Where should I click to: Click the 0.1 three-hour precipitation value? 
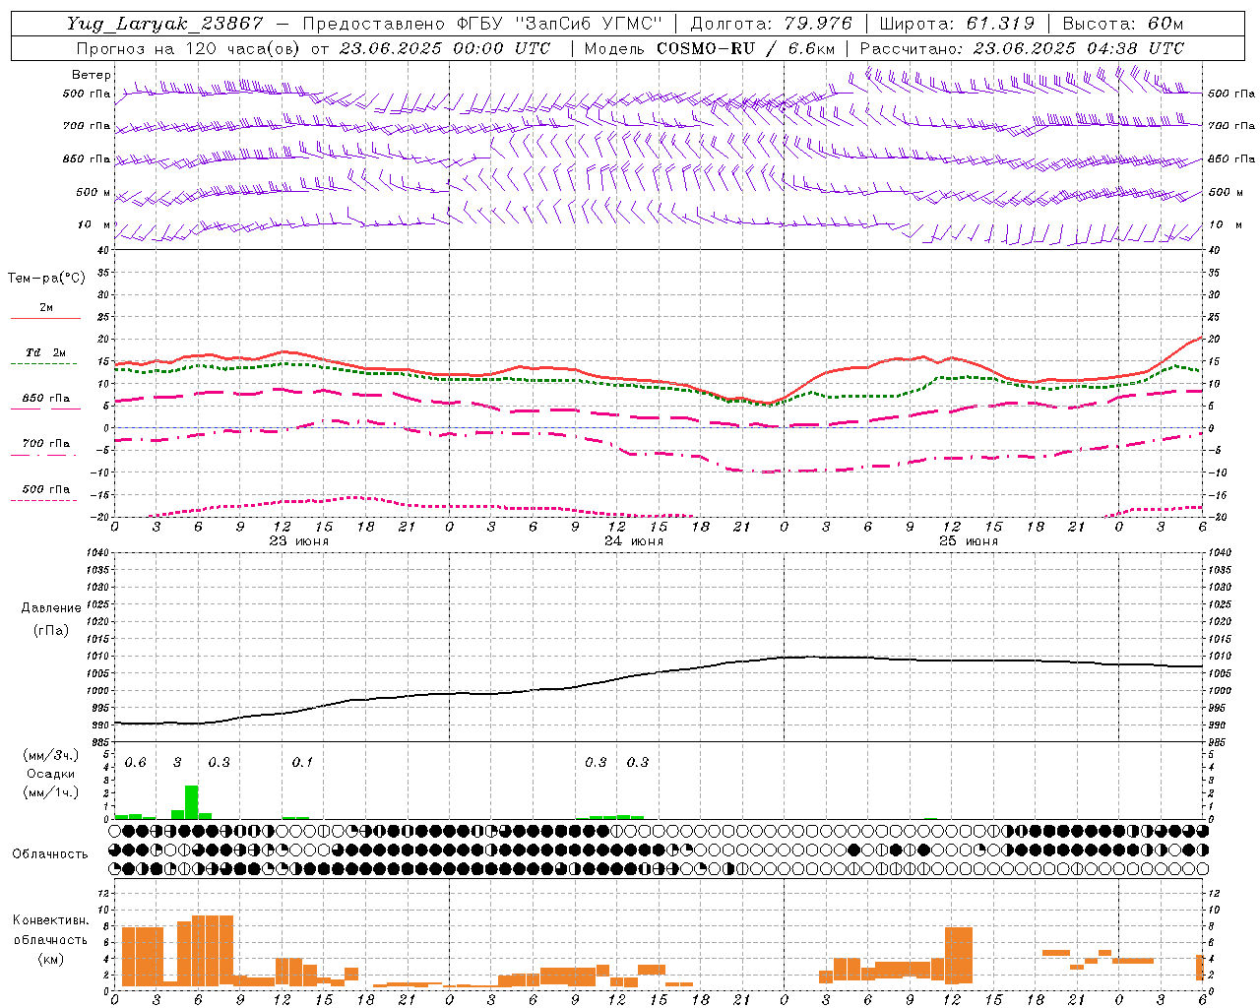tap(302, 762)
